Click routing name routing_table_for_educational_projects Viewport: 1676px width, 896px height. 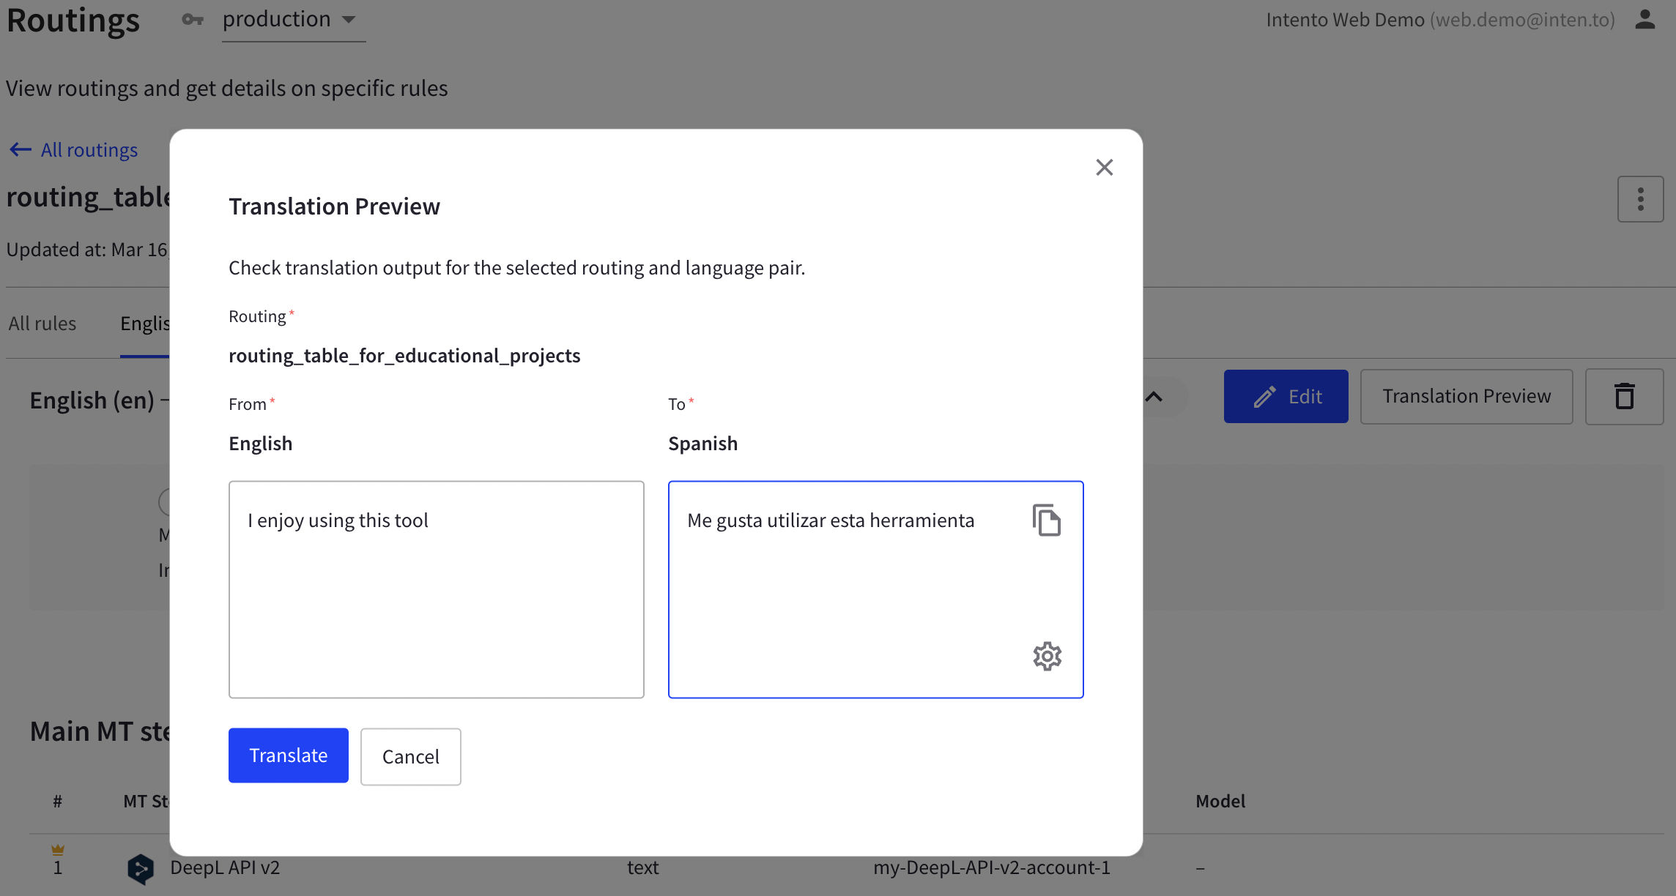404,356
